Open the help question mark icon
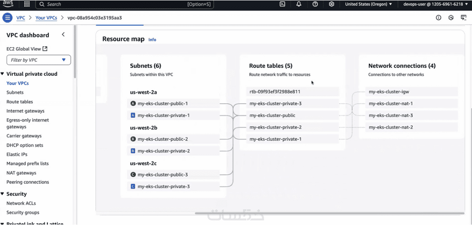The height and width of the screenshot is (225, 472). (315, 4)
